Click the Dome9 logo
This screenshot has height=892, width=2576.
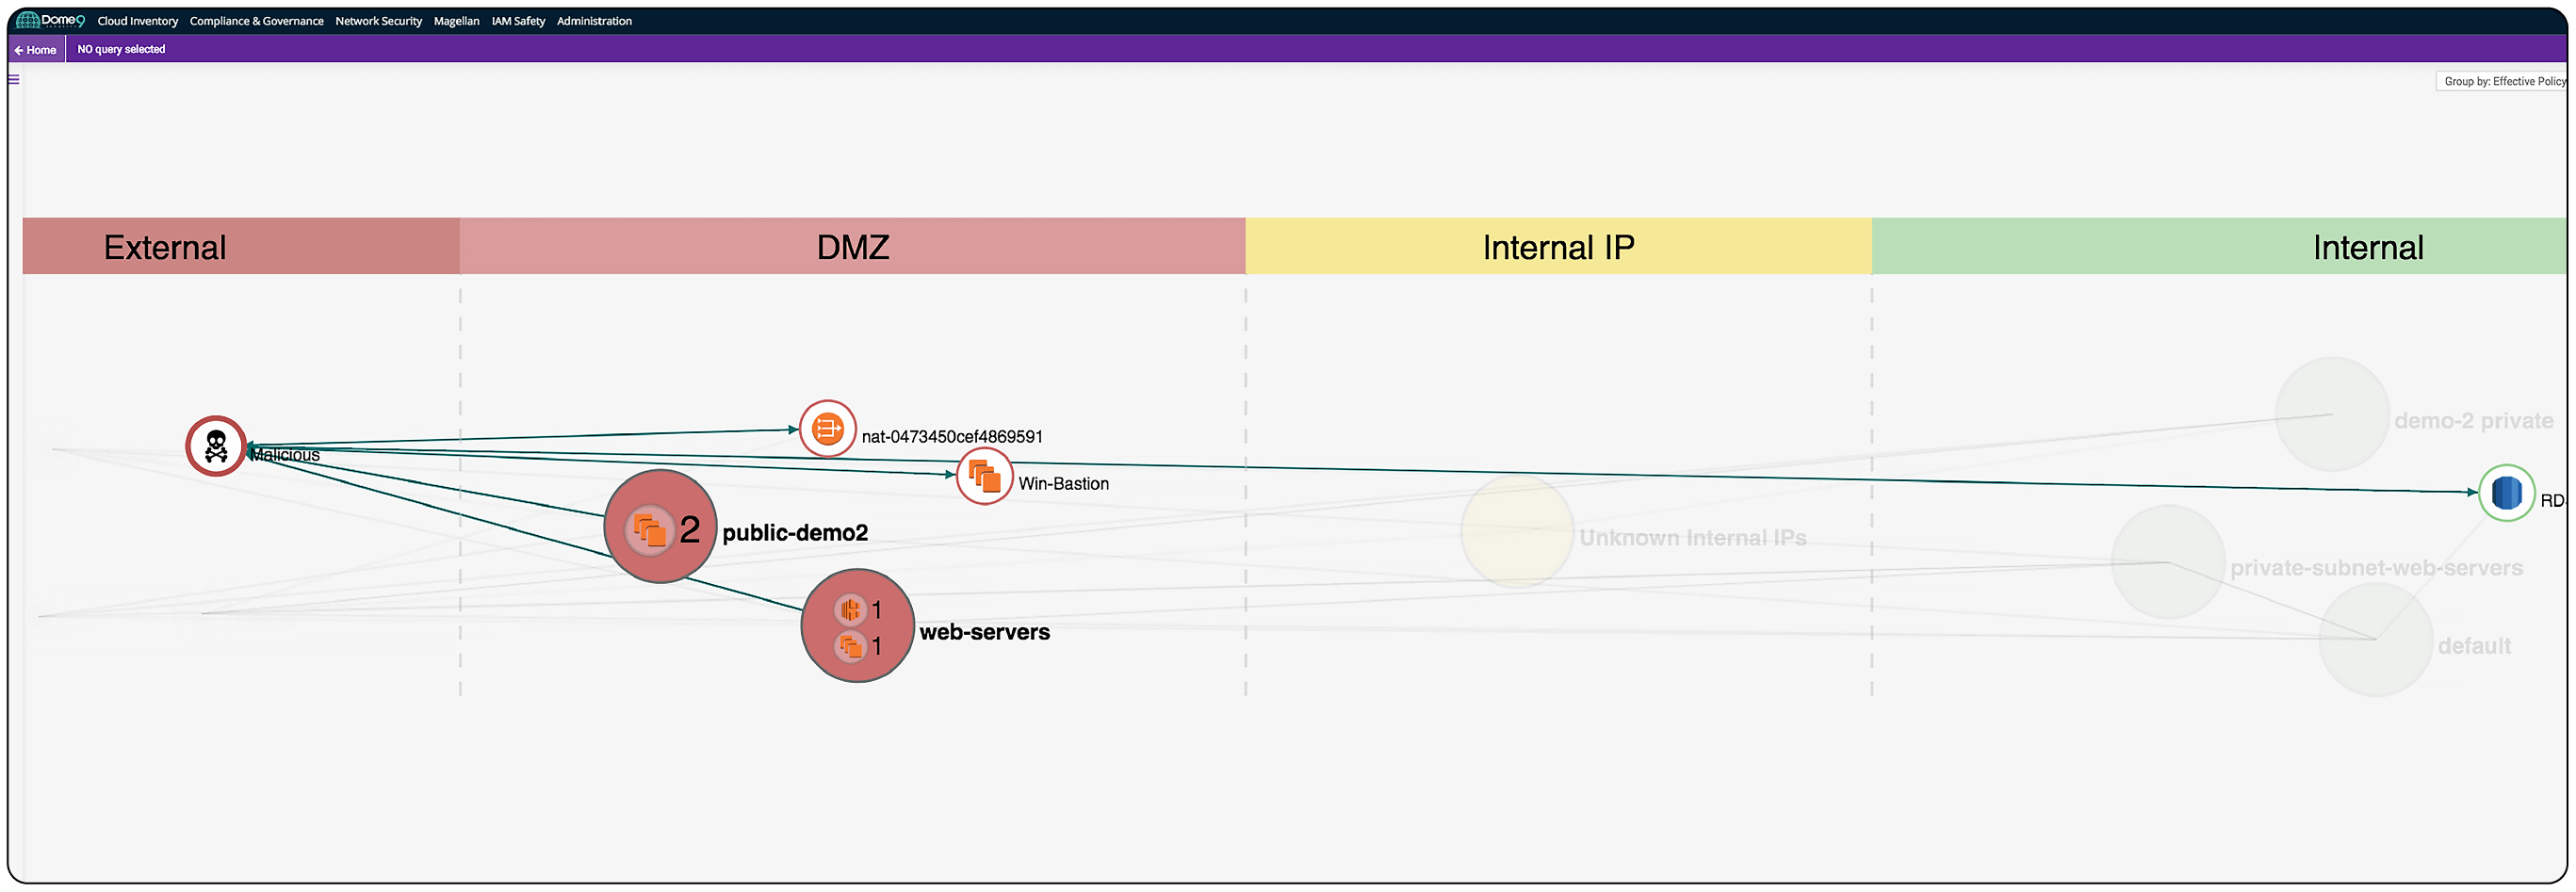pyautogui.click(x=50, y=20)
